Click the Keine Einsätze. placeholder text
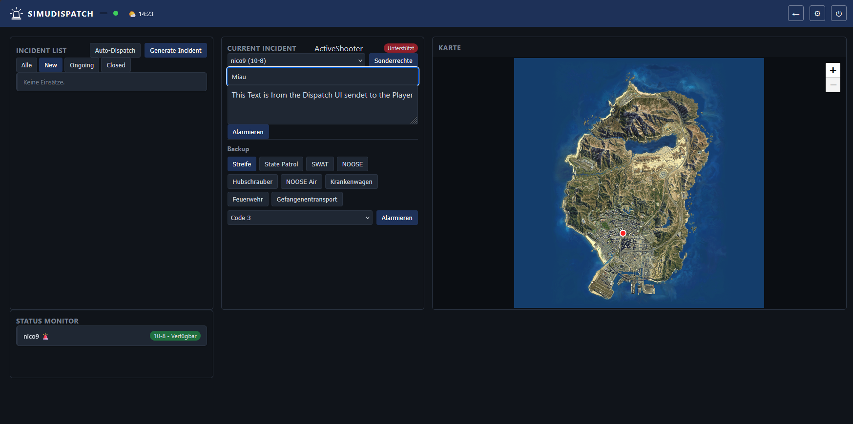The height and width of the screenshot is (424, 853). 44,82
